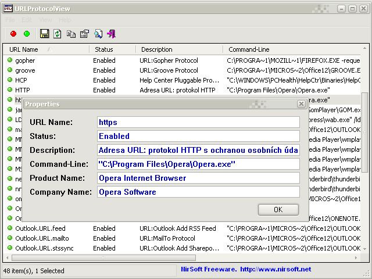Click green status dot next to gopher
Image resolution: width=372 pixels, height=279 pixels.
10,60
